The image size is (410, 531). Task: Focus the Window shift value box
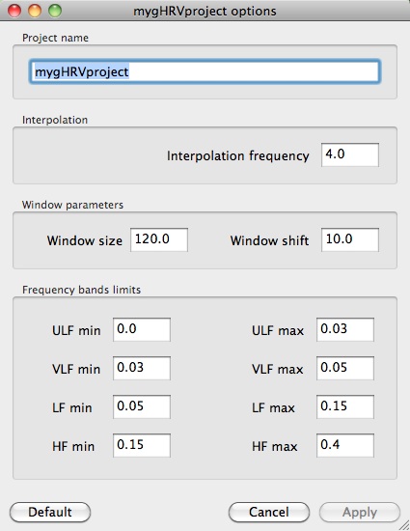click(x=350, y=239)
